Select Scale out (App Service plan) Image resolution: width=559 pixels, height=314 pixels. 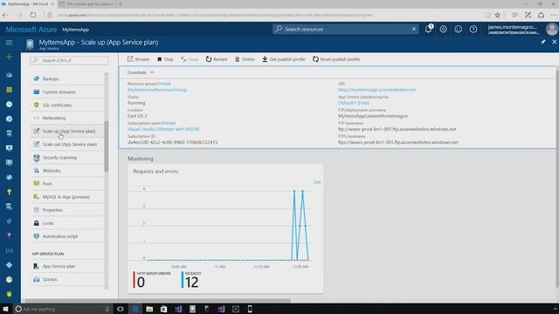tap(68, 144)
